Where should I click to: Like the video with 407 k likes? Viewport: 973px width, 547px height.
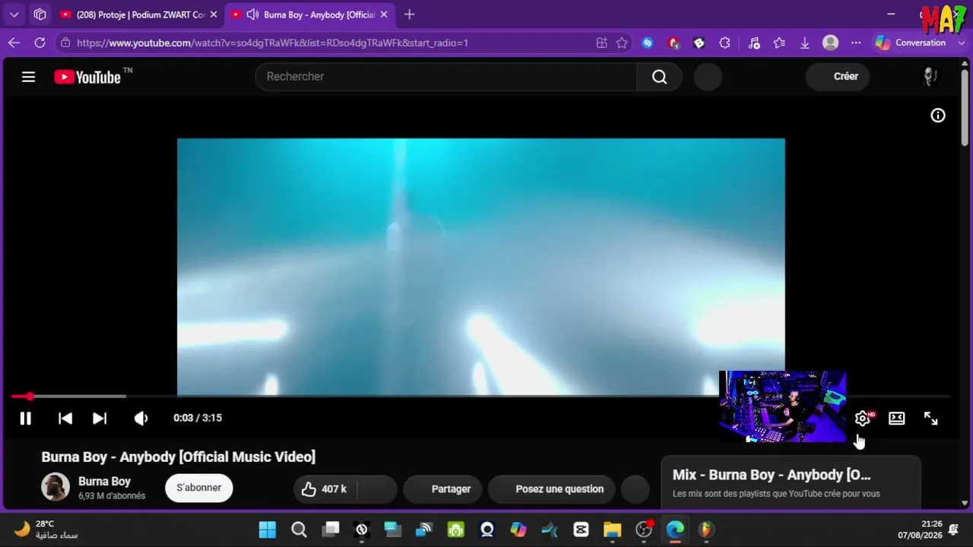click(x=325, y=489)
